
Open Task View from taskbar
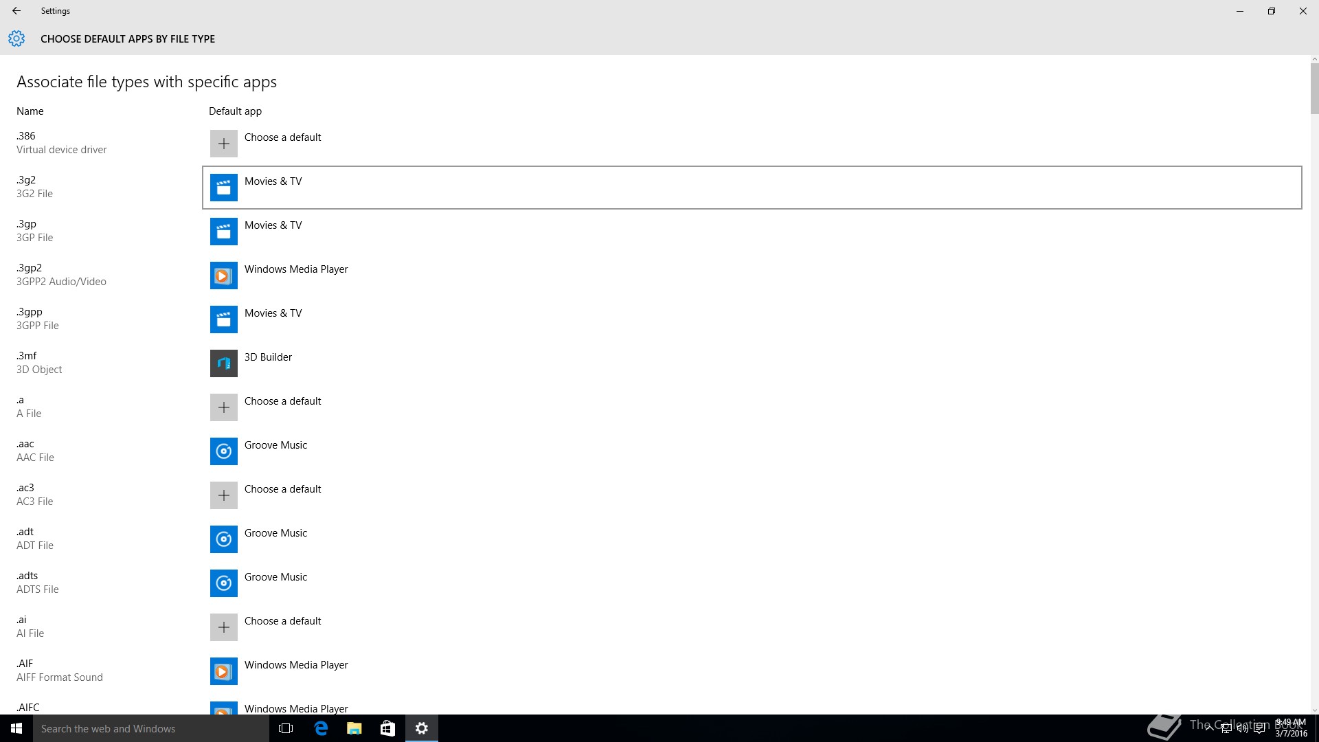coord(286,728)
